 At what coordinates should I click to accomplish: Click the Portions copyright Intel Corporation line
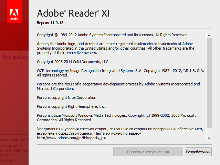click(x=66, y=97)
